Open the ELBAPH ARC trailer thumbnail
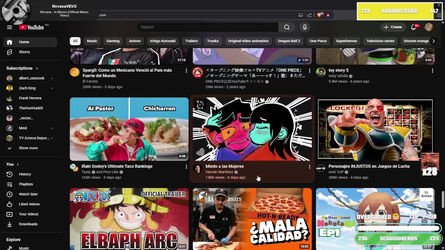Viewport: 445px width, 250px height. (x=129, y=219)
